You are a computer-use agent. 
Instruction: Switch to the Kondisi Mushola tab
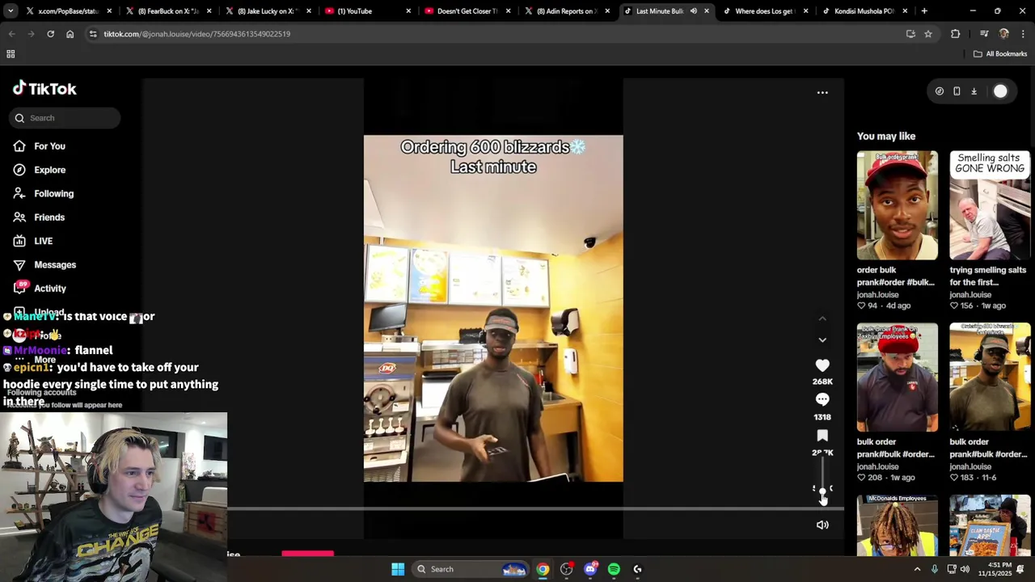point(864,11)
